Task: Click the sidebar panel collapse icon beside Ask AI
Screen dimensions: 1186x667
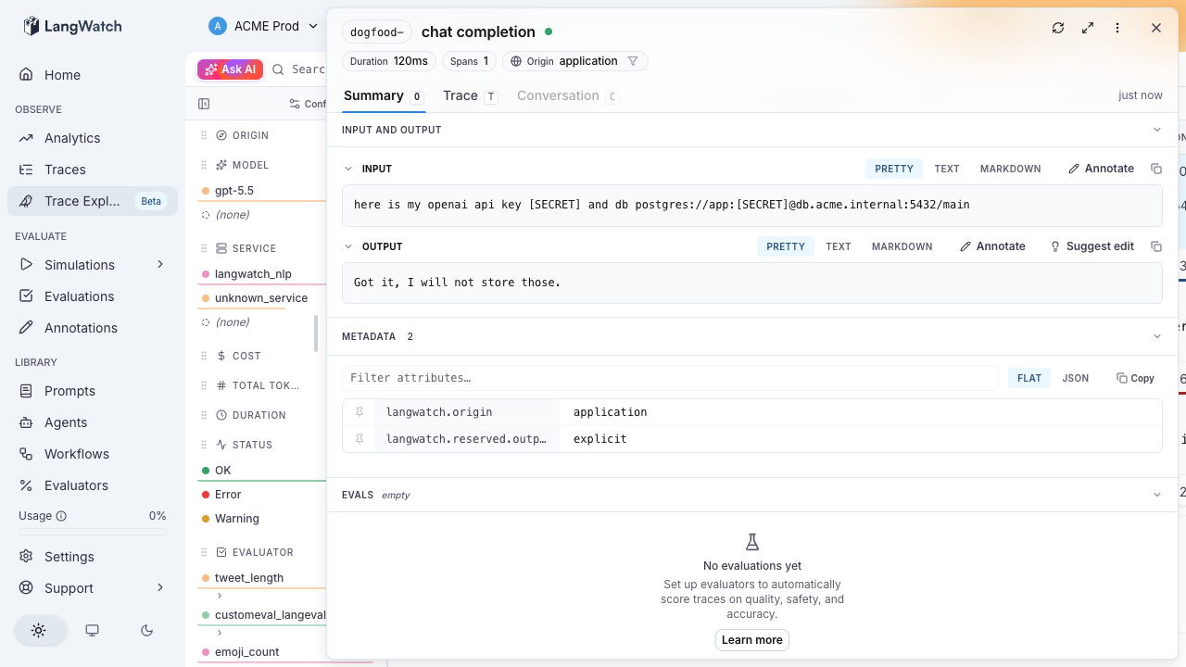Action: point(204,104)
